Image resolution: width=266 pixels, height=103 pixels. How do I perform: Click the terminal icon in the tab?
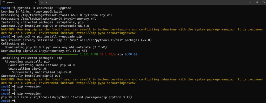coord(4,2)
